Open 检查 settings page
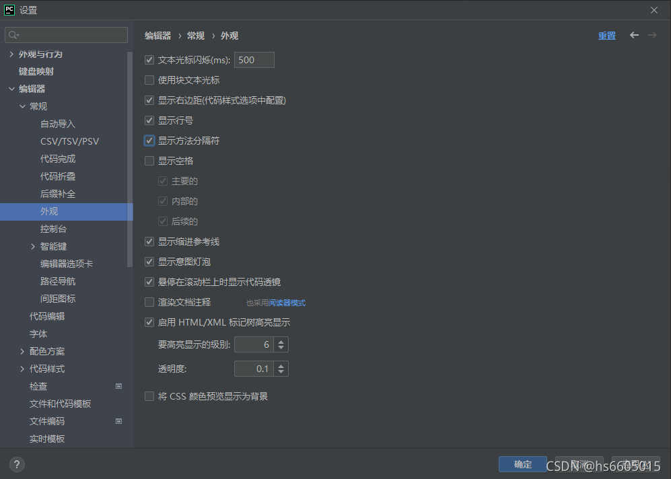The image size is (671, 479). (38, 386)
